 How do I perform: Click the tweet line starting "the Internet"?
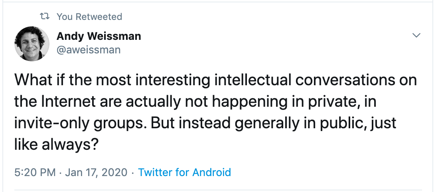pyautogui.click(x=195, y=102)
